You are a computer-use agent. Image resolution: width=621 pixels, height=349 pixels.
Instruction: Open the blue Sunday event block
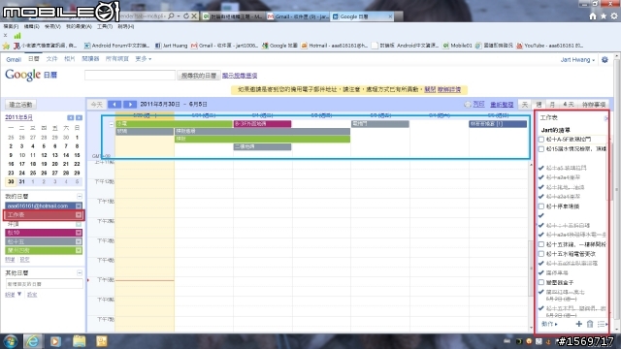point(498,124)
